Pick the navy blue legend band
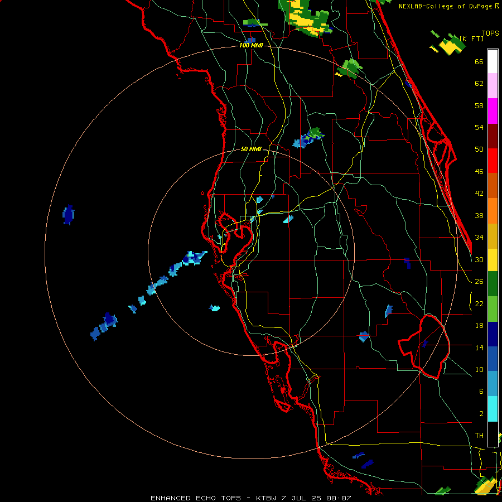Screen dimensions: 502x502 coord(493,334)
